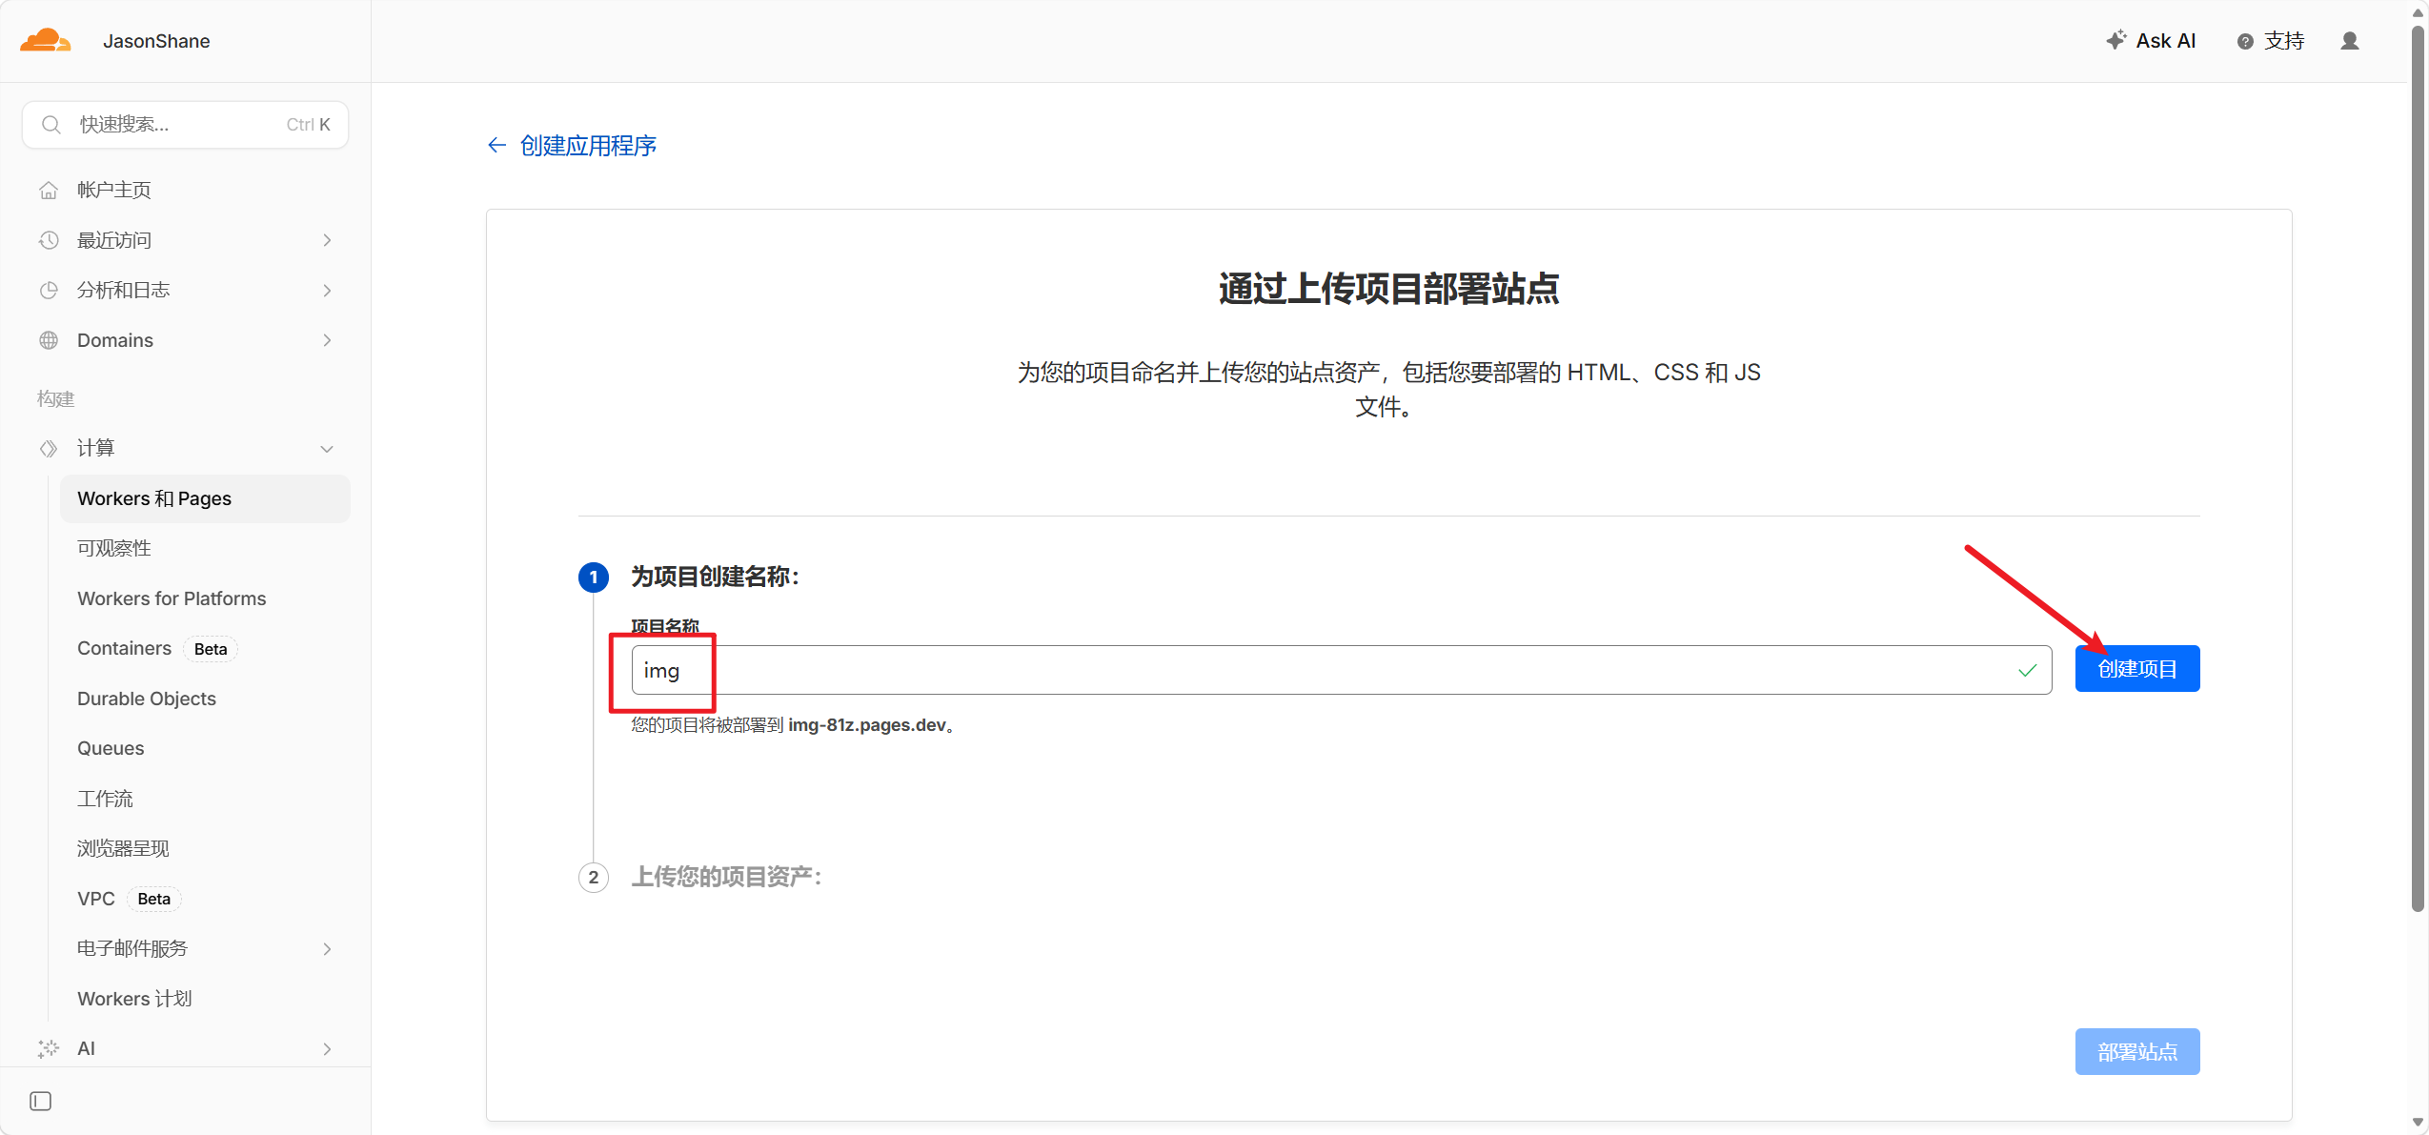Open the user profile icon
This screenshot has width=2429, height=1135.
[2349, 41]
